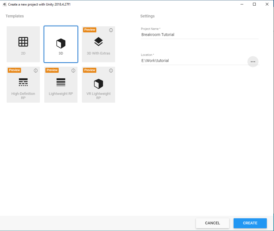The image size is (274, 231).
Task: Click the 'Lightweight RP' label text
Action: (x=61, y=94)
